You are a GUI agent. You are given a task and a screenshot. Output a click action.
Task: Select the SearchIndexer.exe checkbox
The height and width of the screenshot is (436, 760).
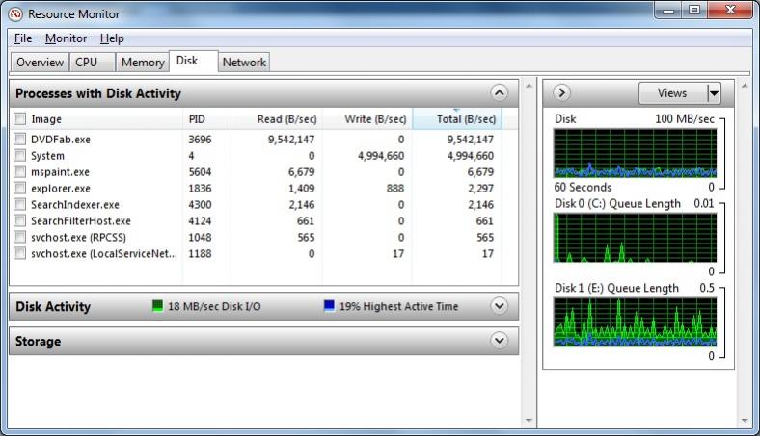pos(20,205)
